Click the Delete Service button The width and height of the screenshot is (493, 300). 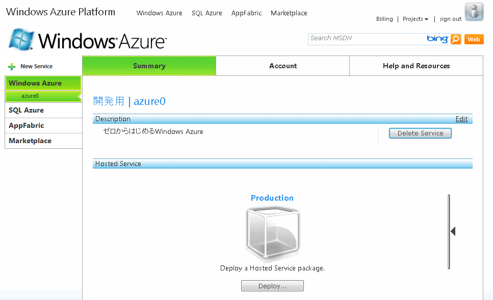point(421,133)
